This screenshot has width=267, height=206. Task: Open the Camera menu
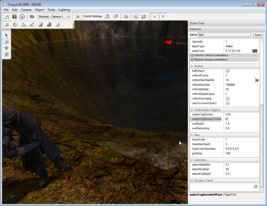pyautogui.click(x=26, y=9)
